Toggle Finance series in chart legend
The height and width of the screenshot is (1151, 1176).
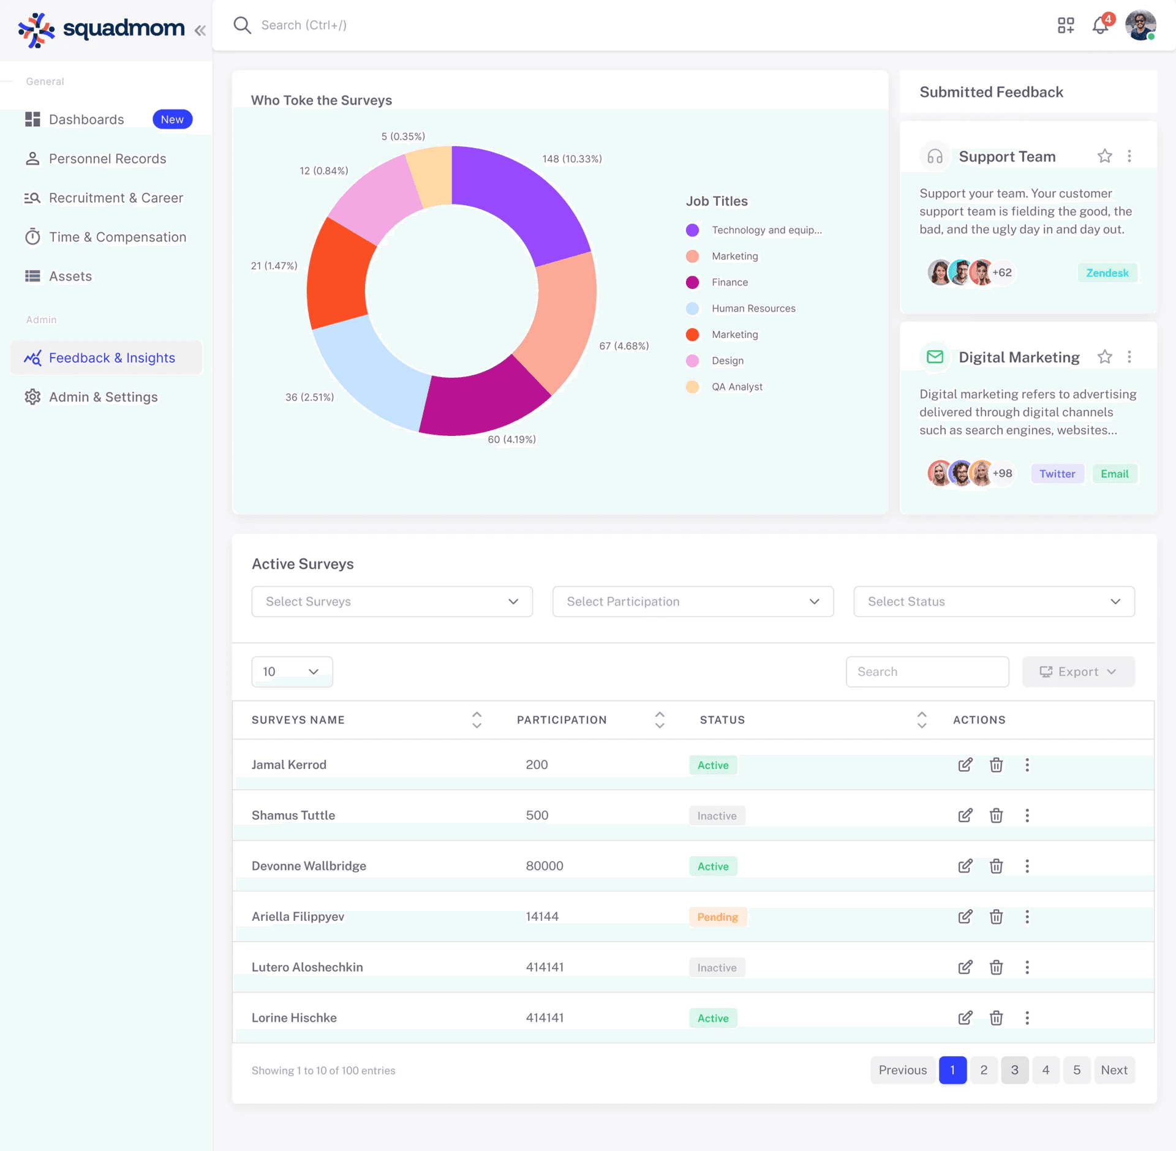click(729, 282)
